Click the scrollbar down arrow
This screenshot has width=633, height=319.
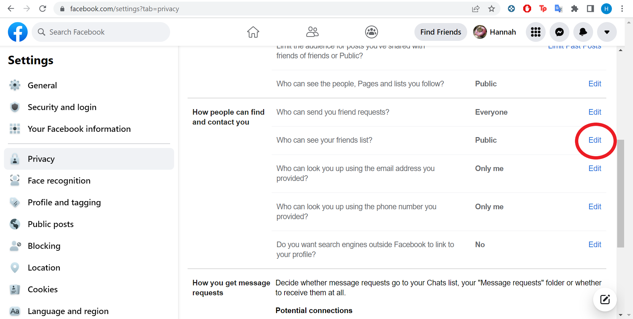[620, 315]
